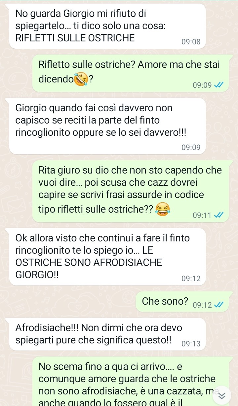Select the 'No scema fino a qua' message
The image size is (238, 406).
click(x=130, y=381)
